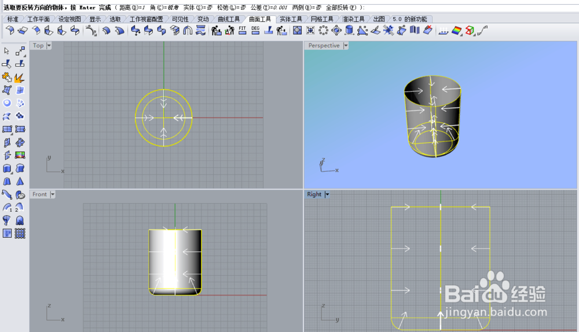Open the 工作视窗配置 tab

click(146, 19)
